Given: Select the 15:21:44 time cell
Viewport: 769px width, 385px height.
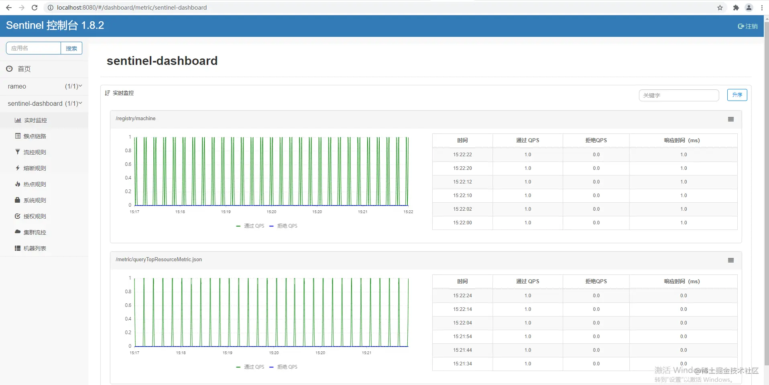Looking at the screenshot, I should pos(462,350).
